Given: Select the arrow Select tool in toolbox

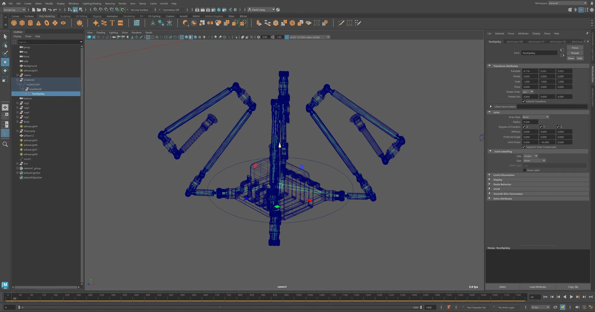Looking at the screenshot, I should pos(5,36).
